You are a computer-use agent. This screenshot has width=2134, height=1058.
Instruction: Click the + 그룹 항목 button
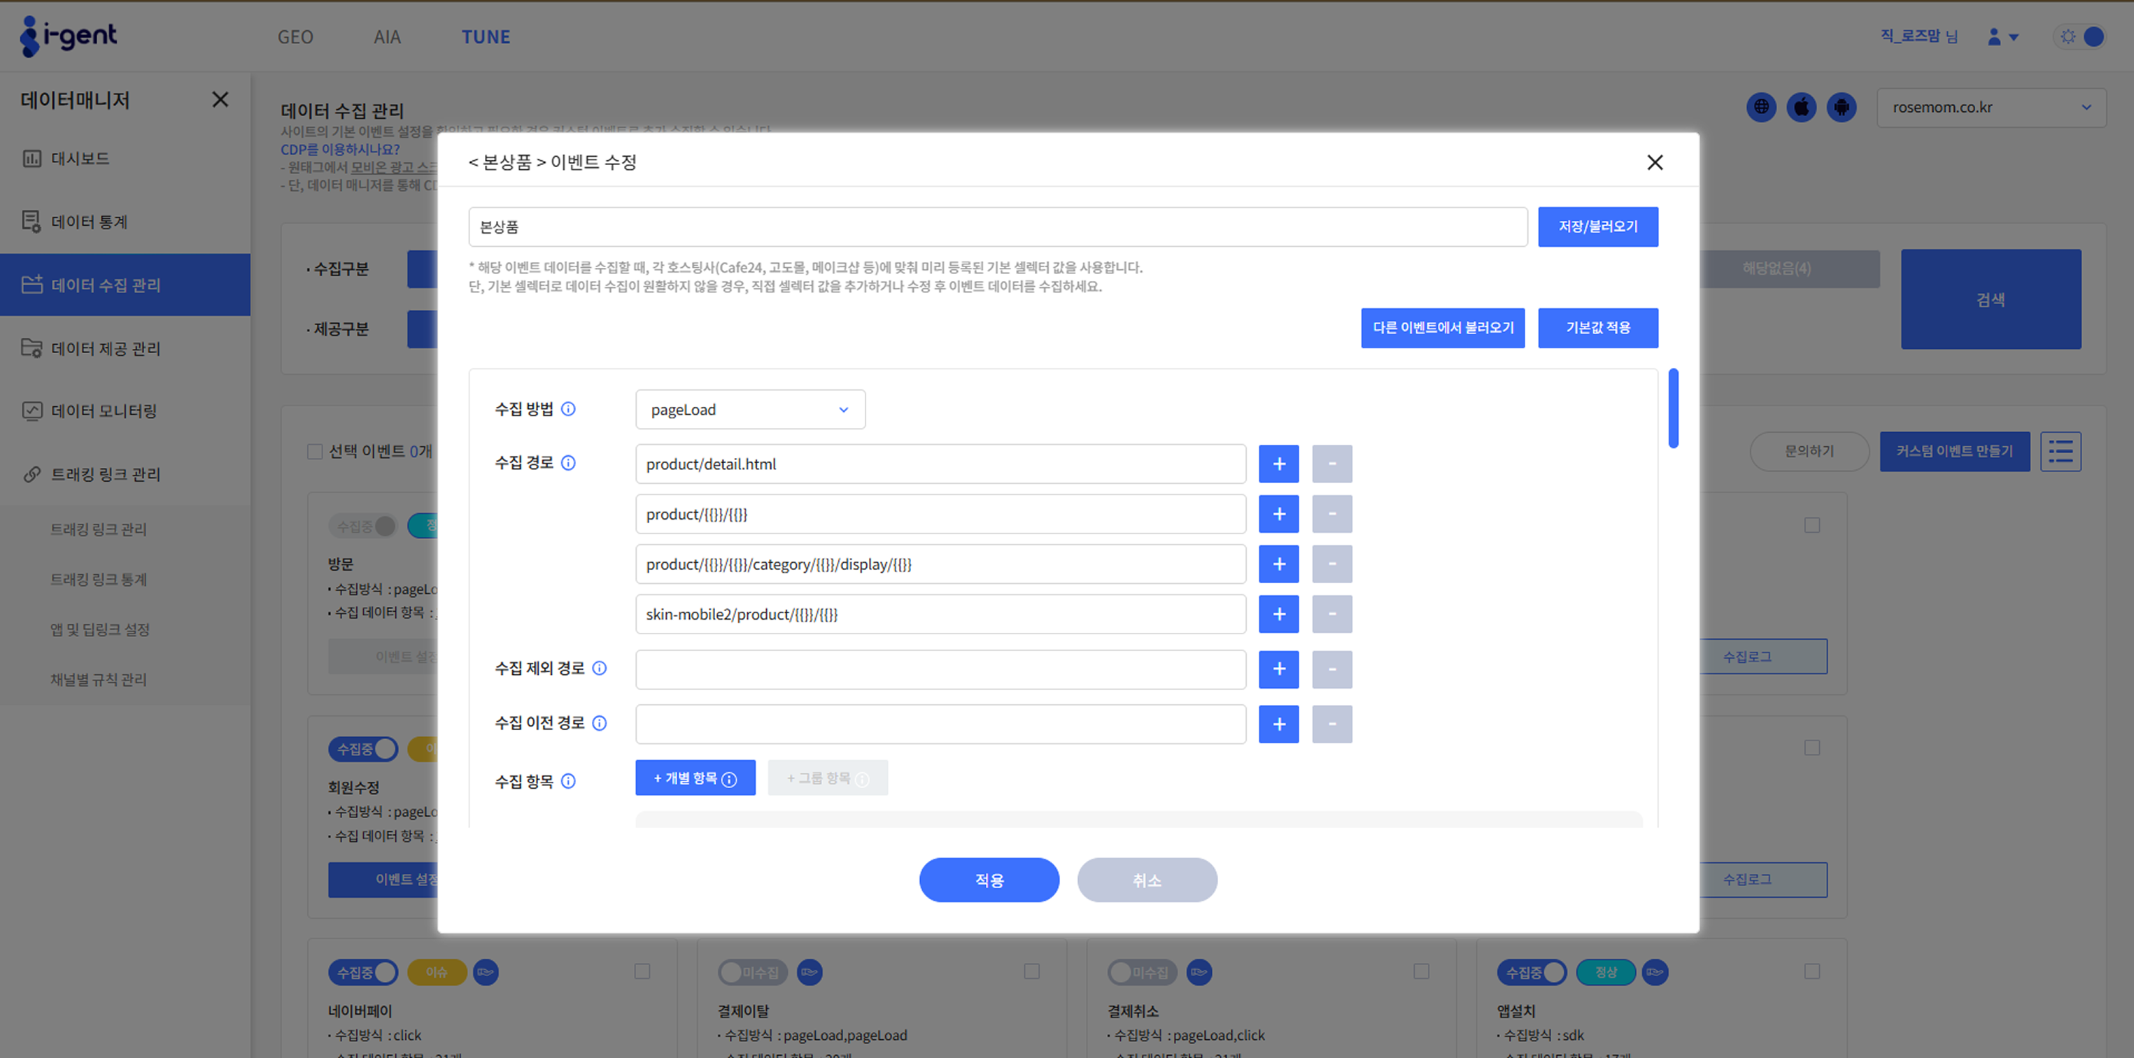(828, 778)
